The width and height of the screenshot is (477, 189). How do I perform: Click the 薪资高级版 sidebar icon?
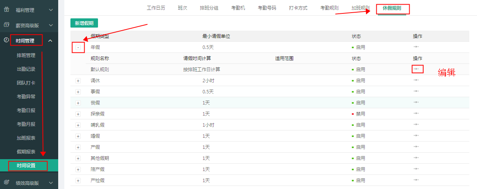coord(7,25)
